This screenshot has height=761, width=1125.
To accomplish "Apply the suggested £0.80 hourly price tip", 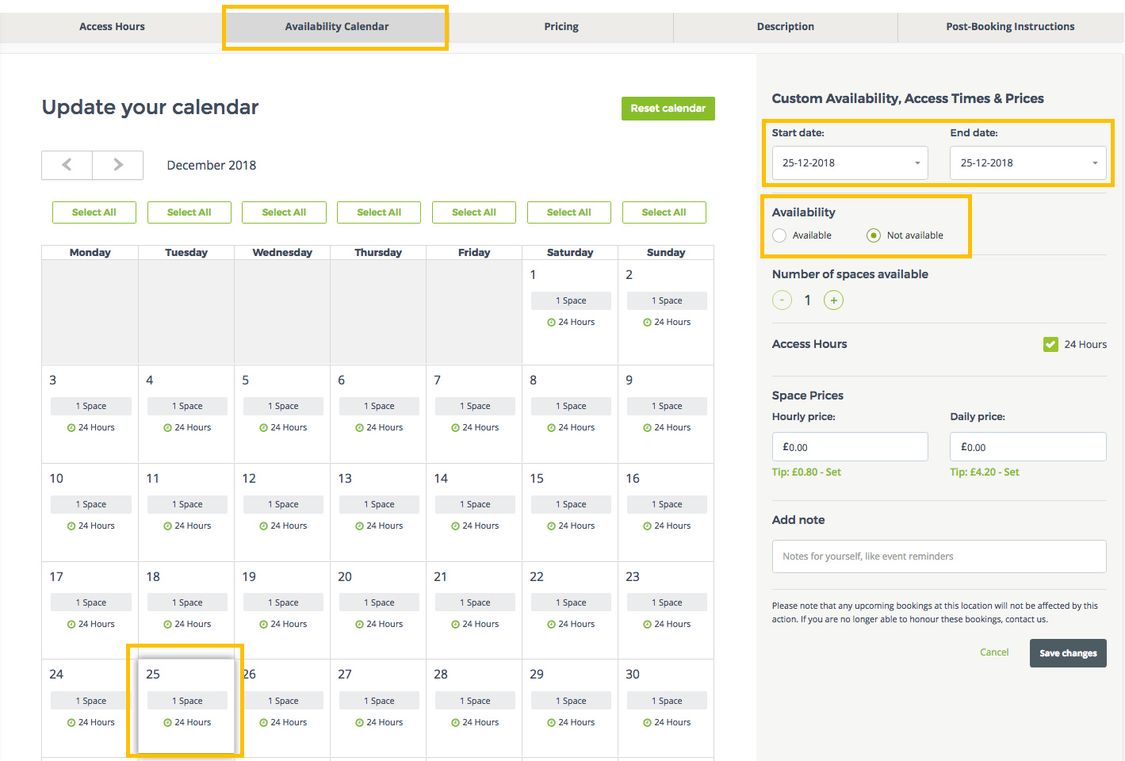I will click(806, 472).
